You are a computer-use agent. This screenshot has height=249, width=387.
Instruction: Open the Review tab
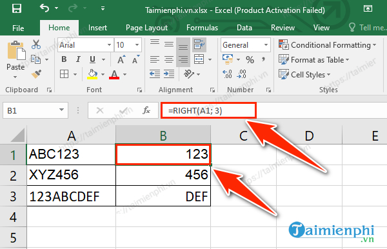pyautogui.click(x=283, y=28)
